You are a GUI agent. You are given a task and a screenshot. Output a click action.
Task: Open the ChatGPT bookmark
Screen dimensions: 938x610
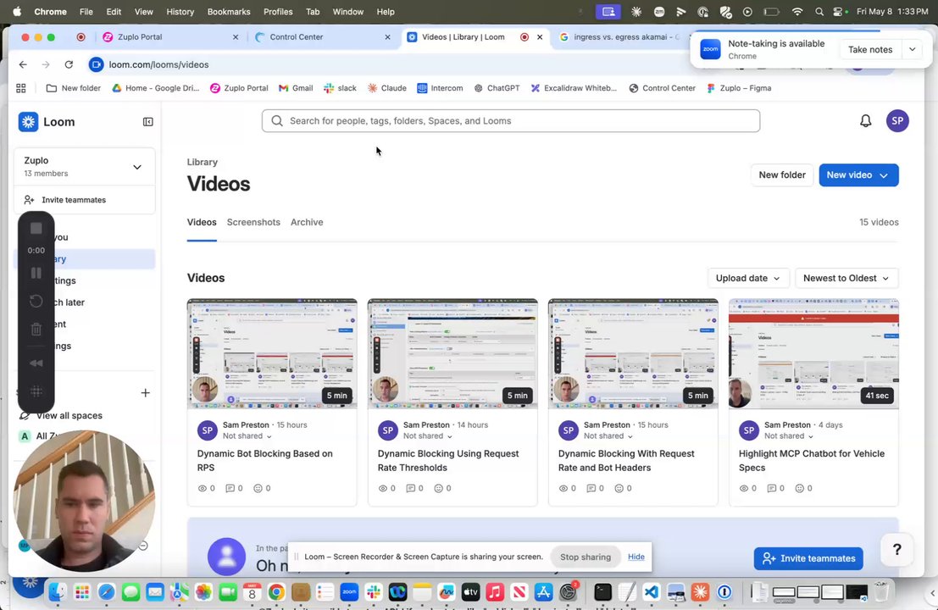(497, 88)
